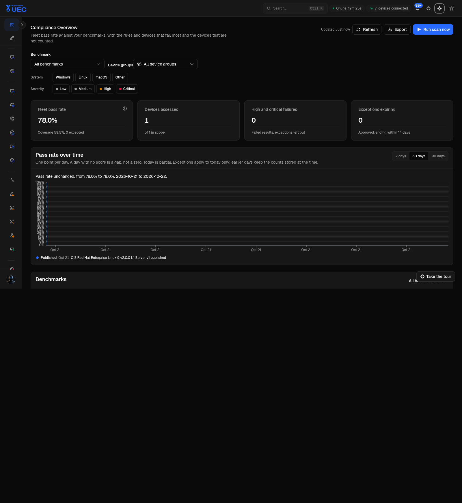Image resolution: width=462 pixels, height=503 pixels.
Task: Open the flask with bug sidebar icon
Action: (12, 235)
